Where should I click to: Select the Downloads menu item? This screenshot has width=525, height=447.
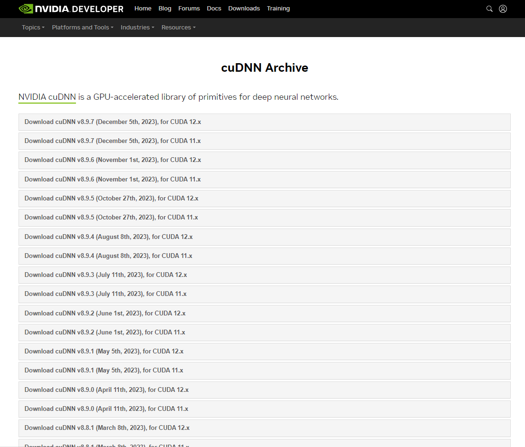point(244,8)
